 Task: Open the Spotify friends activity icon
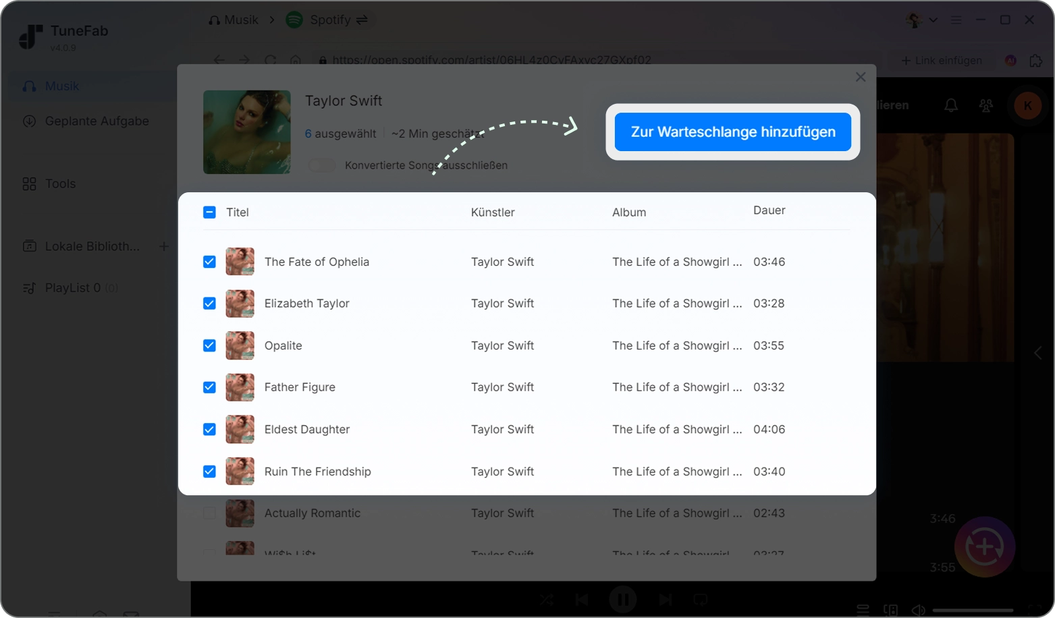(x=986, y=105)
